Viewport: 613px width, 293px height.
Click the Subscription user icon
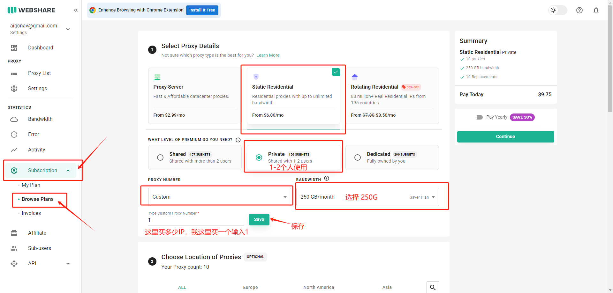[14, 171]
